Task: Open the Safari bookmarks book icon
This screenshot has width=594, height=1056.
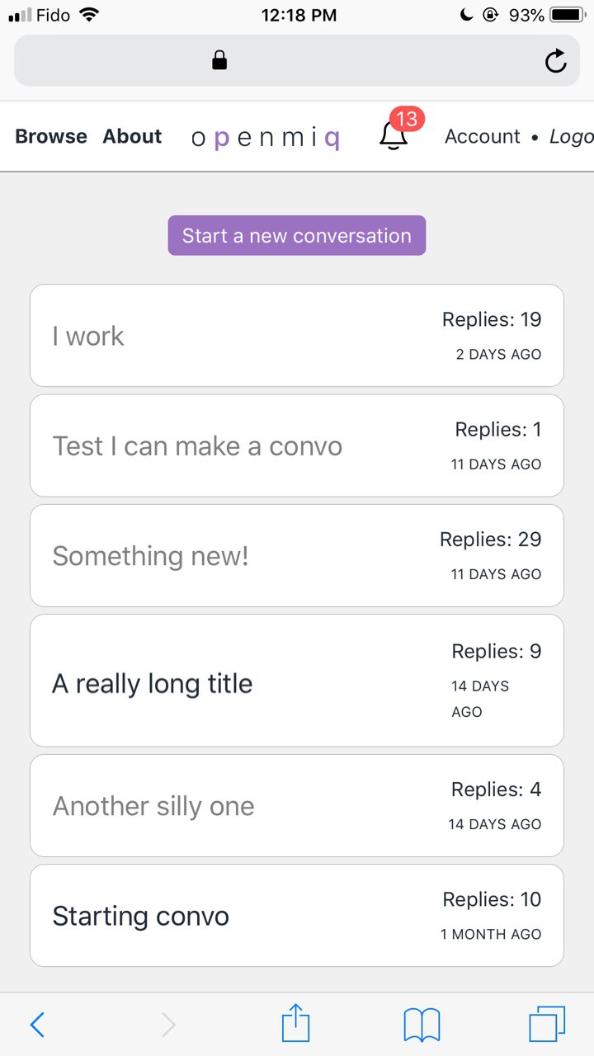Action: pyautogui.click(x=422, y=1025)
